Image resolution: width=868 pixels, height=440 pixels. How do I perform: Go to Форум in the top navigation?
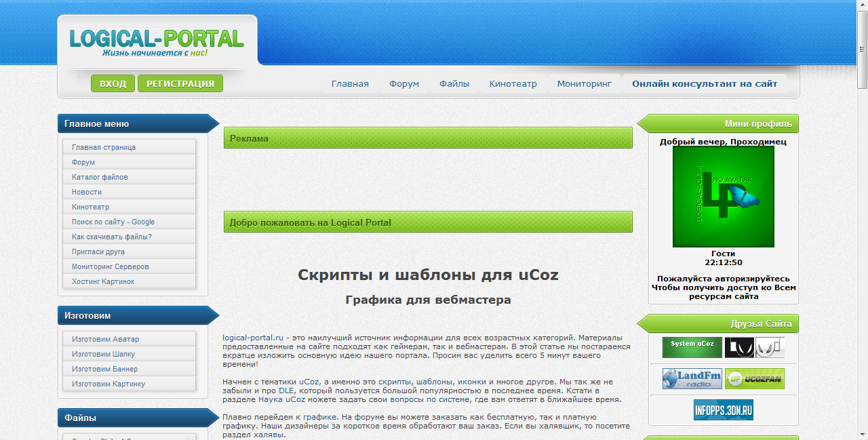tap(404, 84)
